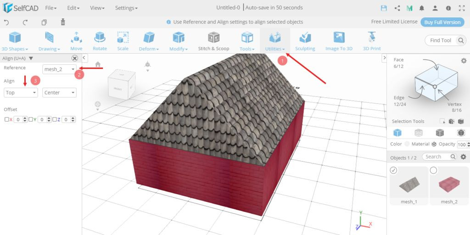Launch the 3D Print tool
This screenshot has width=470, height=235.
(371, 41)
